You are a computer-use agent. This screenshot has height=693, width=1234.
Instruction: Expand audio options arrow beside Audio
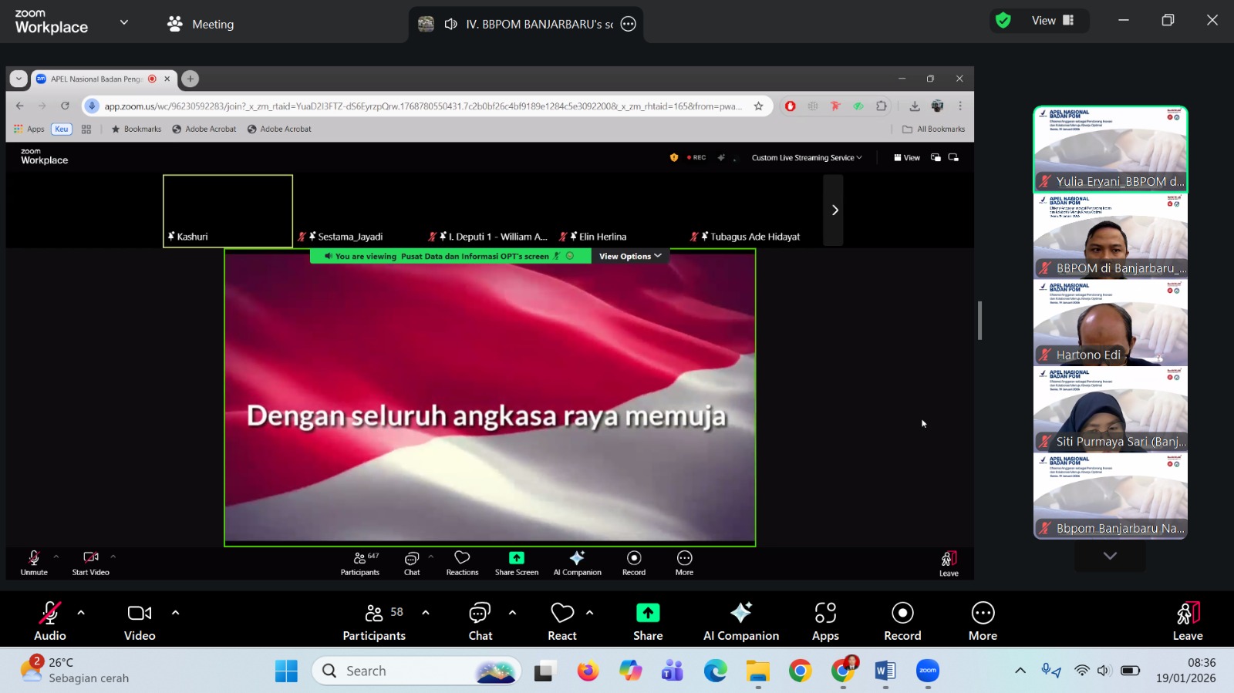(81, 613)
